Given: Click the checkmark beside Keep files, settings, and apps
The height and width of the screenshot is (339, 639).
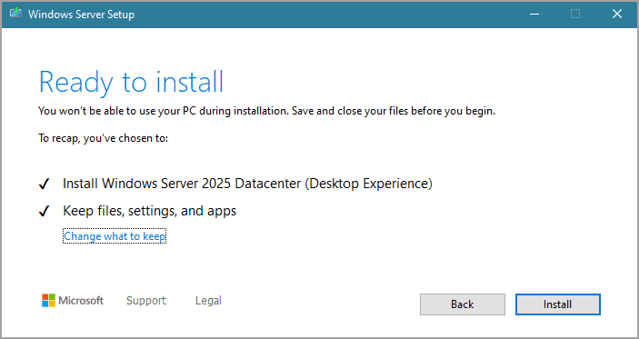Looking at the screenshot, I should coord(44,211).
